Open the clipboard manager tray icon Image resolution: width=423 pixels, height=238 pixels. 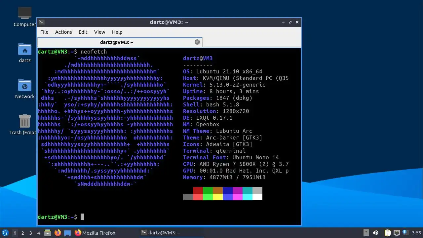(x=388, y=233)
